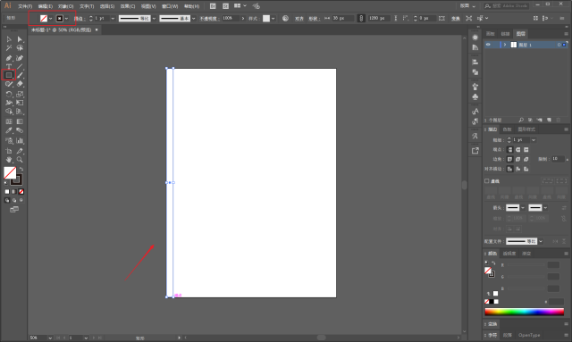Expand layer 1 disclosure arrow
The image size is (572, 342).
pyautogui.click(x=505, y=45)
